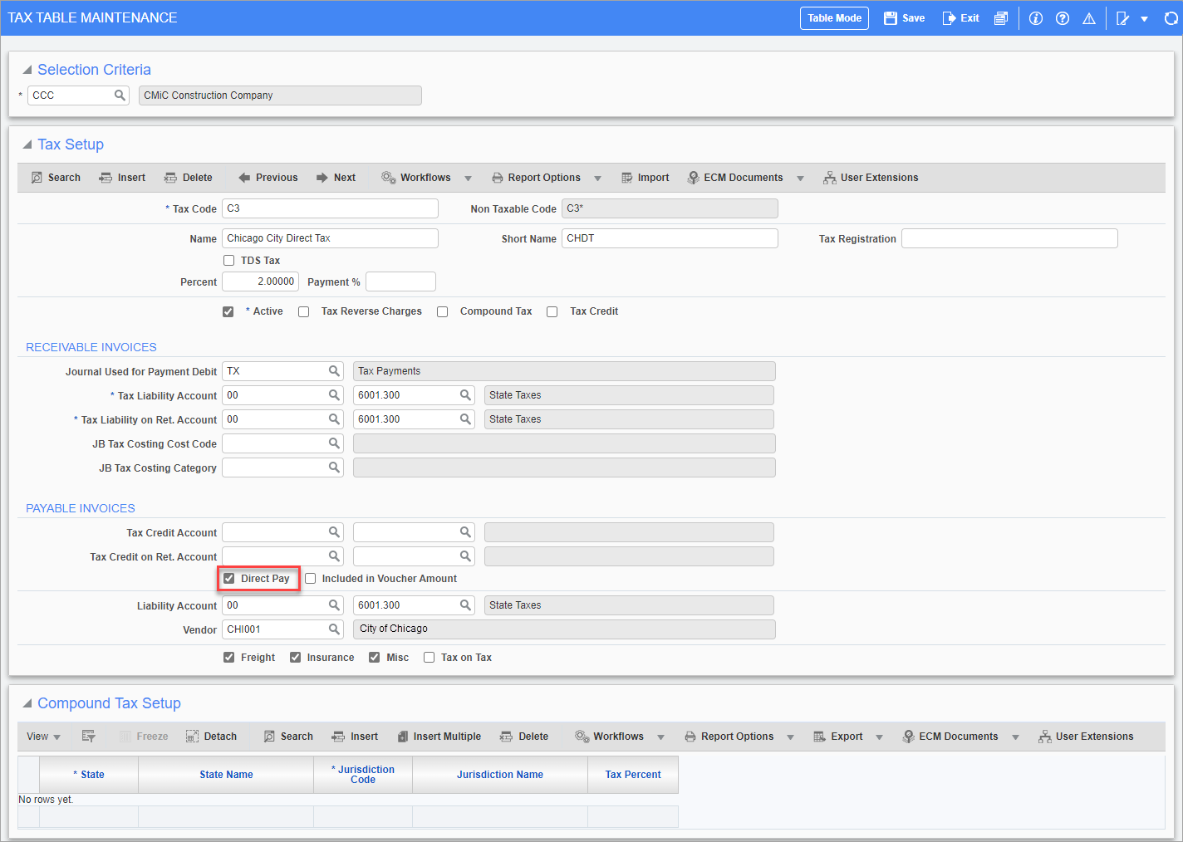Sort by the Tax Percent column header
The image size is (1183, 842).
(x=633, y=775)
